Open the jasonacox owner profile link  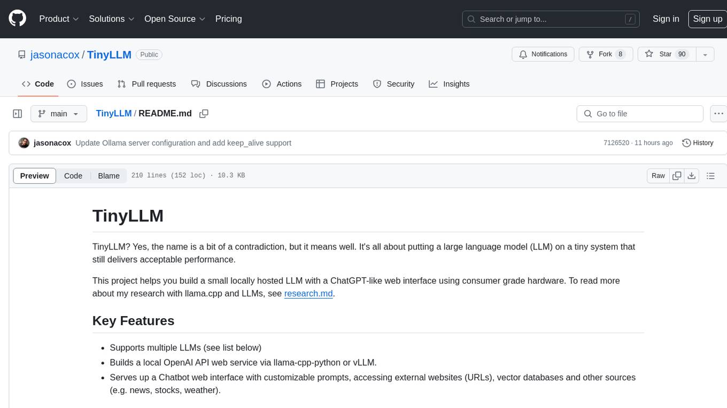[55, 54]
